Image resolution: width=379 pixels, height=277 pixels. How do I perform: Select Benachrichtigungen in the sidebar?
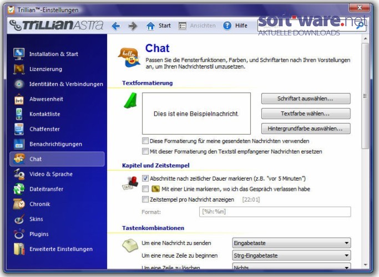coord(56,144)
